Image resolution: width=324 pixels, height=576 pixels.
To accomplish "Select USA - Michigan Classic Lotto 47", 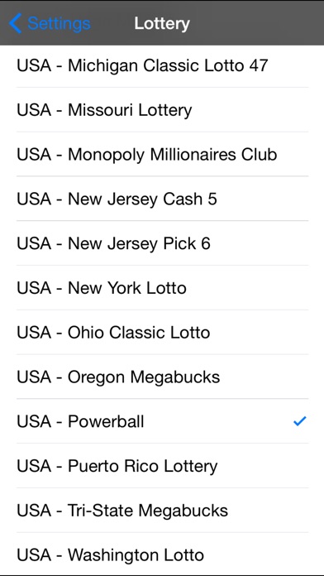I will pyautogui.click(x=162, y=65).
